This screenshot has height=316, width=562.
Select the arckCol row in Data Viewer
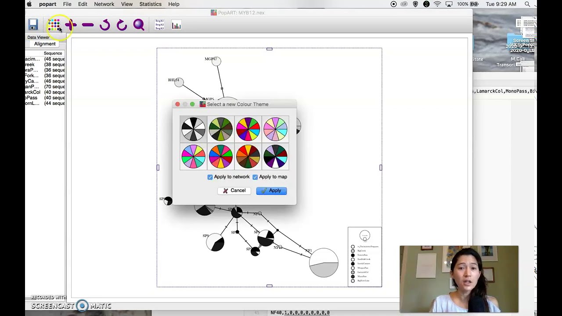click(x=45, y=92)
